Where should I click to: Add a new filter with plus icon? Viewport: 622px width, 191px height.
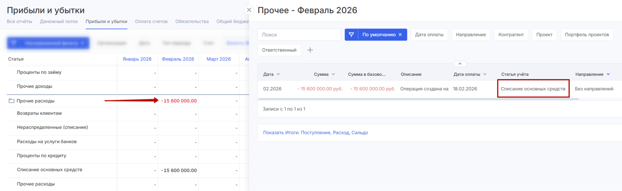(310, 50)
